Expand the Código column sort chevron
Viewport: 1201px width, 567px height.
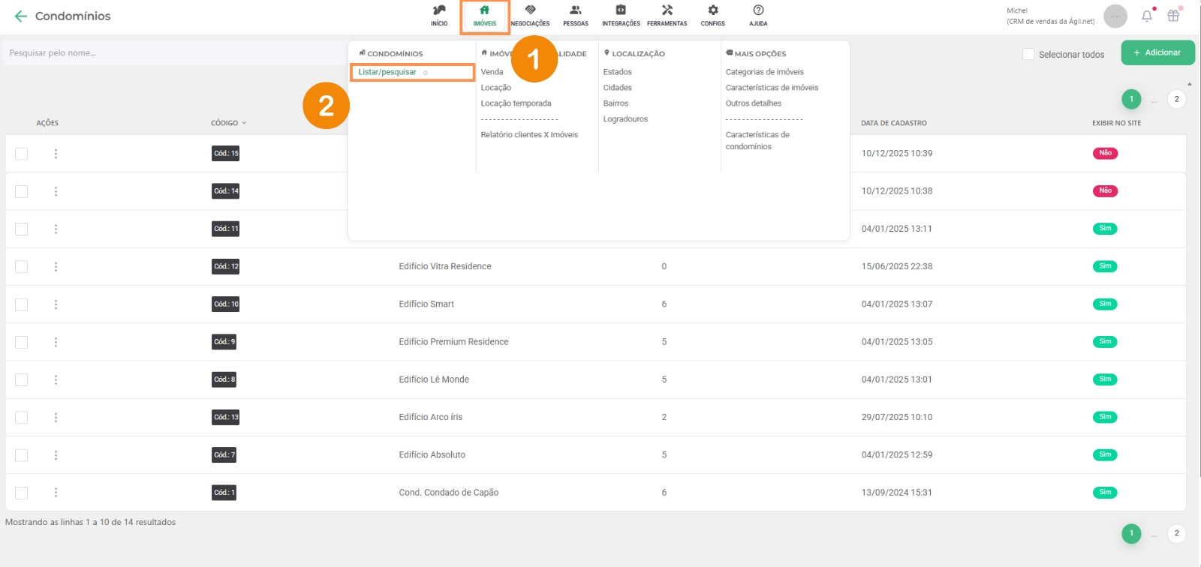[244, 123]
